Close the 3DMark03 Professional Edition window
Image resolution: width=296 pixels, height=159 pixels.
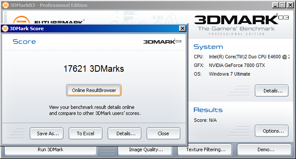coord(290,5)
